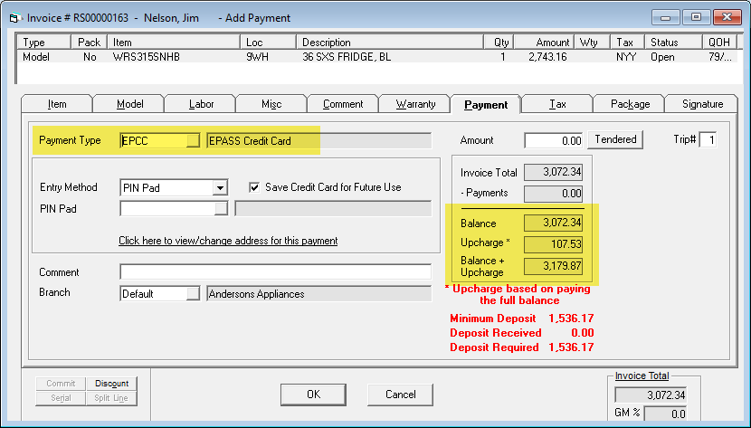Screen dimensions: 751x428
Task: Click the Upcharge value 107.53
Action: [554, 244]
